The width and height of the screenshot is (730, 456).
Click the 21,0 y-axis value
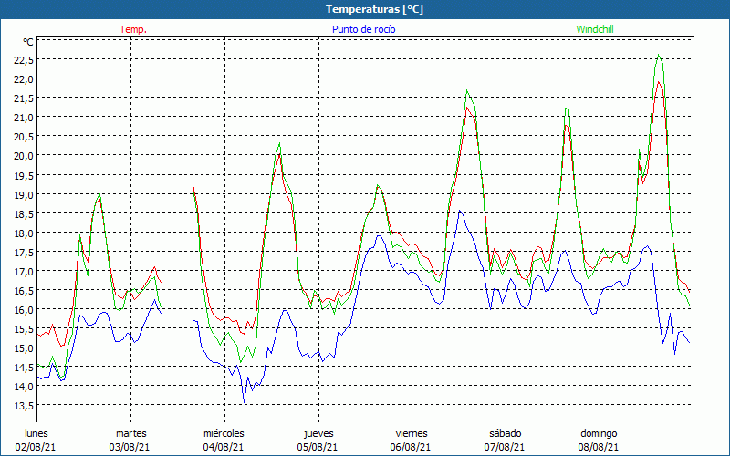tap(24, 118)
